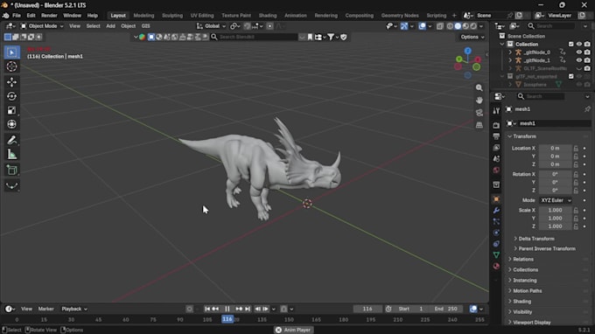Open the Render properties tab
Image resolution: width=595 pixels, height=334 pixels.
pos(496,126)
